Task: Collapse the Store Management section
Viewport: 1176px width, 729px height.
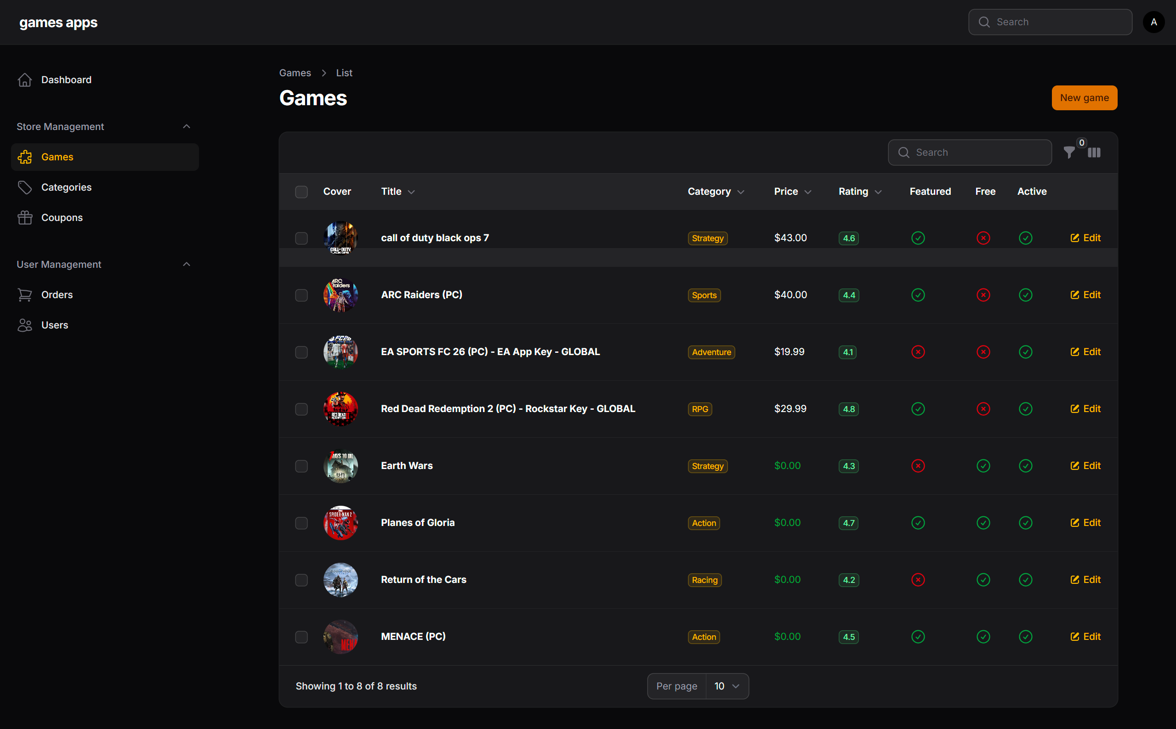Action: pyautogui.click(x=187, y=127)
